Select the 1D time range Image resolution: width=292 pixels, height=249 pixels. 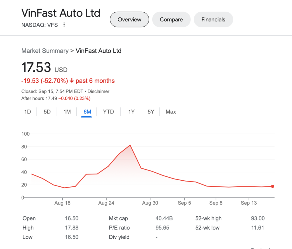tap(28, 111)
